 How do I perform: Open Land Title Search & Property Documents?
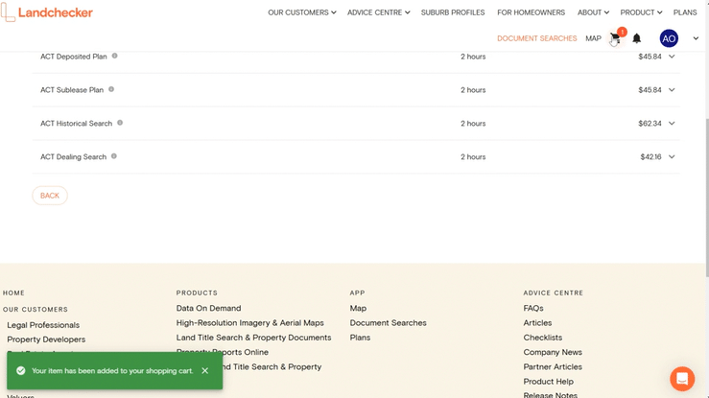click(x=253, y=338)
